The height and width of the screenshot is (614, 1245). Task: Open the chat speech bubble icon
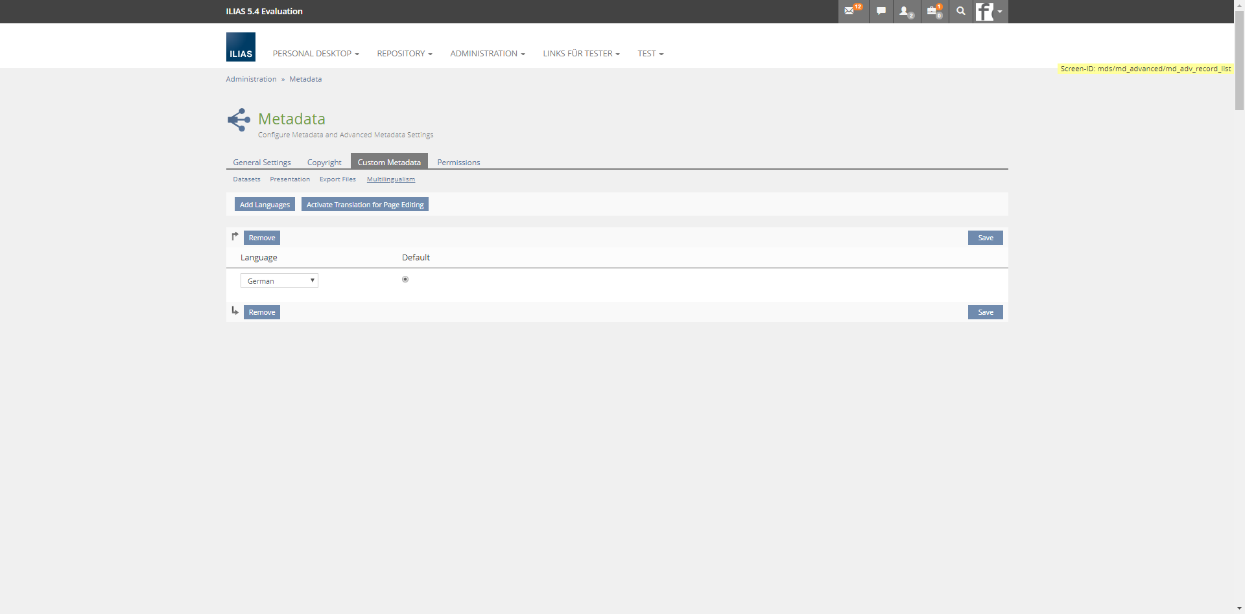point(881,11)
